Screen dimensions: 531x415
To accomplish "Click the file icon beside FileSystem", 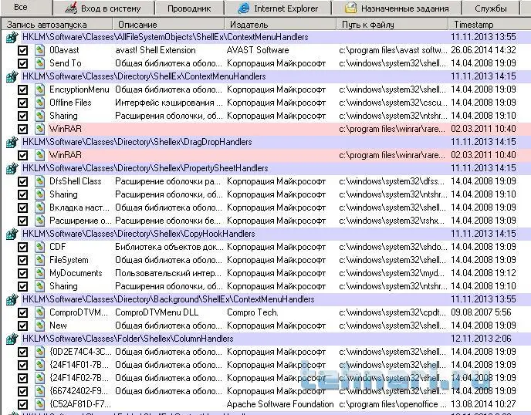I will [39, 260].
